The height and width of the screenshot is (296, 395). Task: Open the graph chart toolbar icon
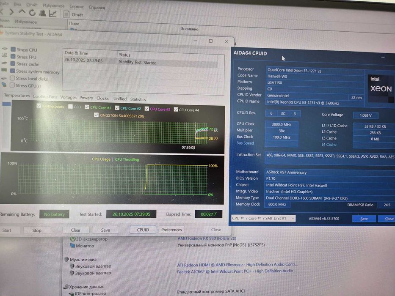point(52,14)
